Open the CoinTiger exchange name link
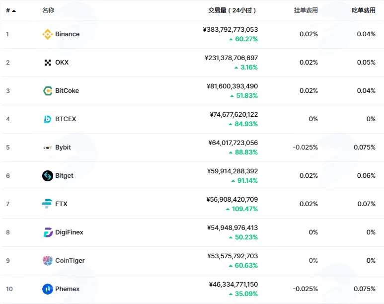Image resolution: width=384 pixels, height=304 pixels. [70, 261]
